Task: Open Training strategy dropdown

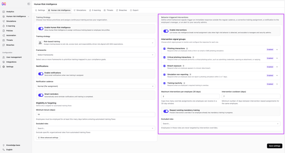Action: pyautogui.click(x=95, y=43)
